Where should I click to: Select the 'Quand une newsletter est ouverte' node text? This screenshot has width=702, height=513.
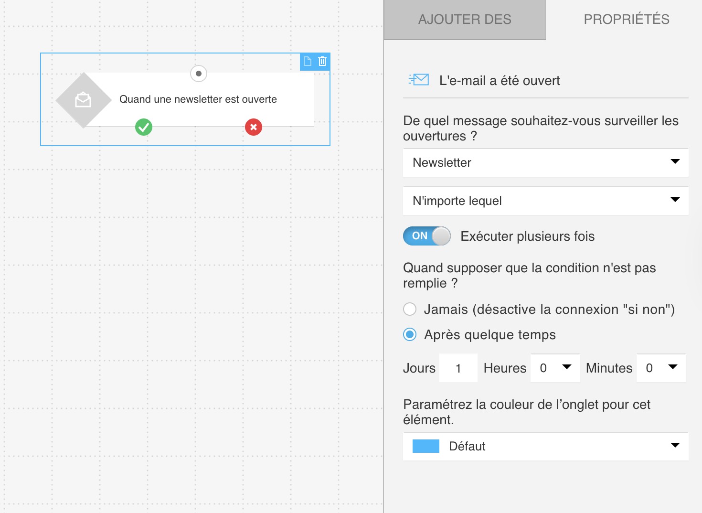click(198, 99)
